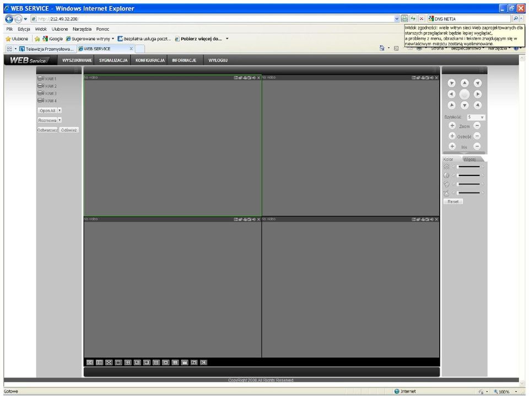Click the Rozmowa button
529x396 pixels.
(x=47, y=120)
